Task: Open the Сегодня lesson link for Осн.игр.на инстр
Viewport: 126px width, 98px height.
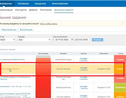Action: [x=83, y=68]
